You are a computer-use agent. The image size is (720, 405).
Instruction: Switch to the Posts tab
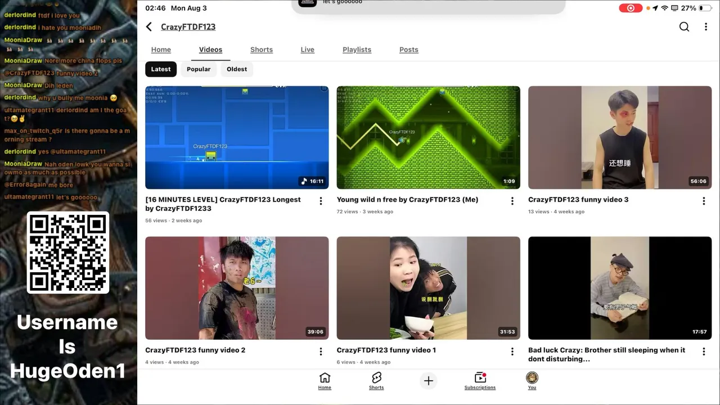(409, 49)
